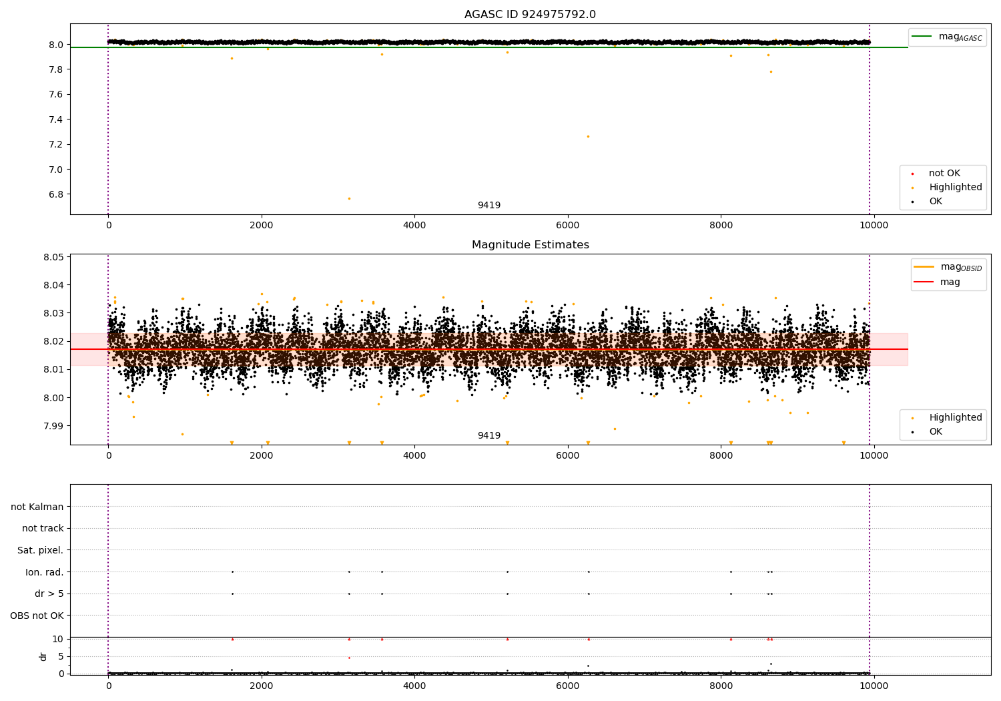
Task: Click the 'dr' y-axis label in the bottom plot
Action: pos(43,656)
